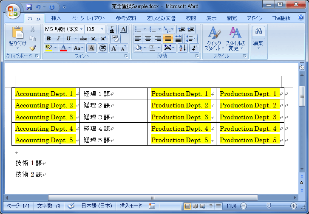309x214 pixels.
Task: Open the font color dropdown arrow
Action: point(69,48)
